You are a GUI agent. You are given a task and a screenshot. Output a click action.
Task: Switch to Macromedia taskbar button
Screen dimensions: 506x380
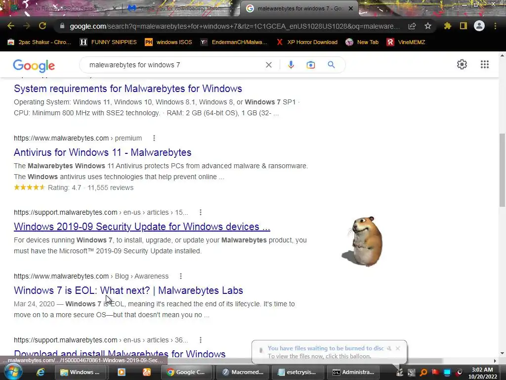coord(243,372)
